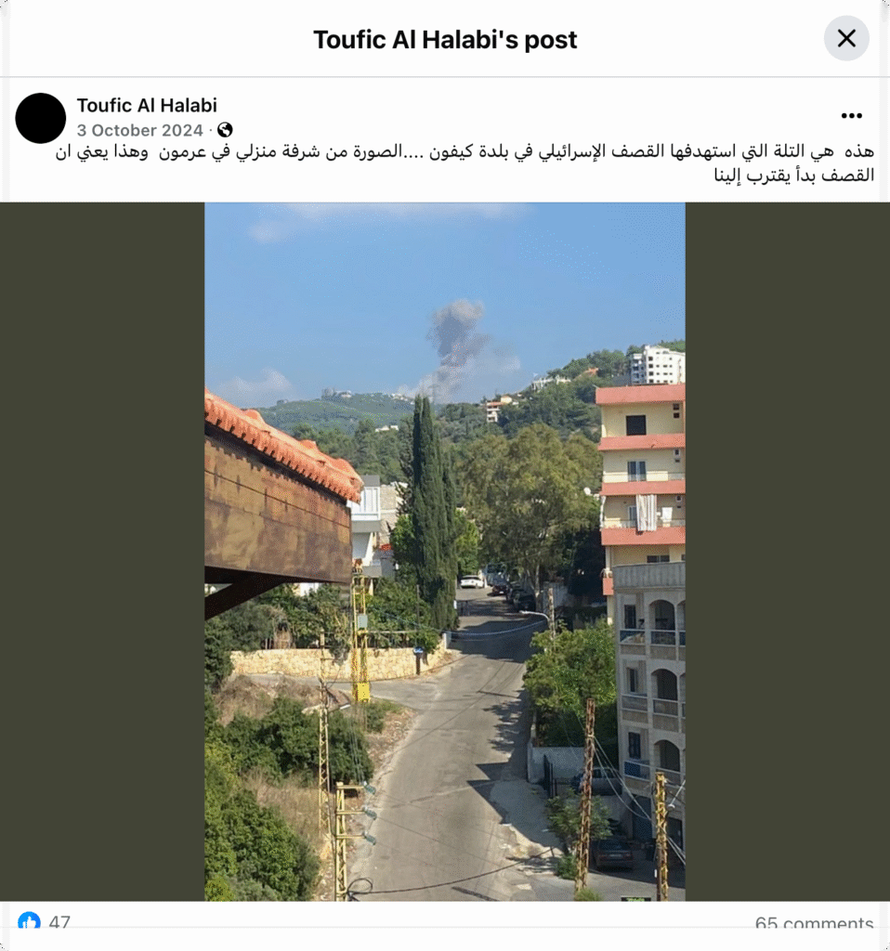
Task: Click the first line of Arabic caption
Action: [465, 151]
